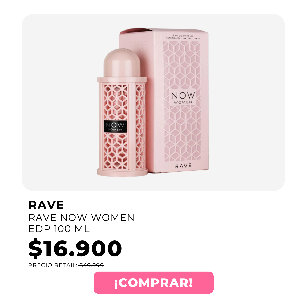This screenshot has width=307, height=307.
Task: Select the bold RAVE brand heading
Action: (46, 205)
